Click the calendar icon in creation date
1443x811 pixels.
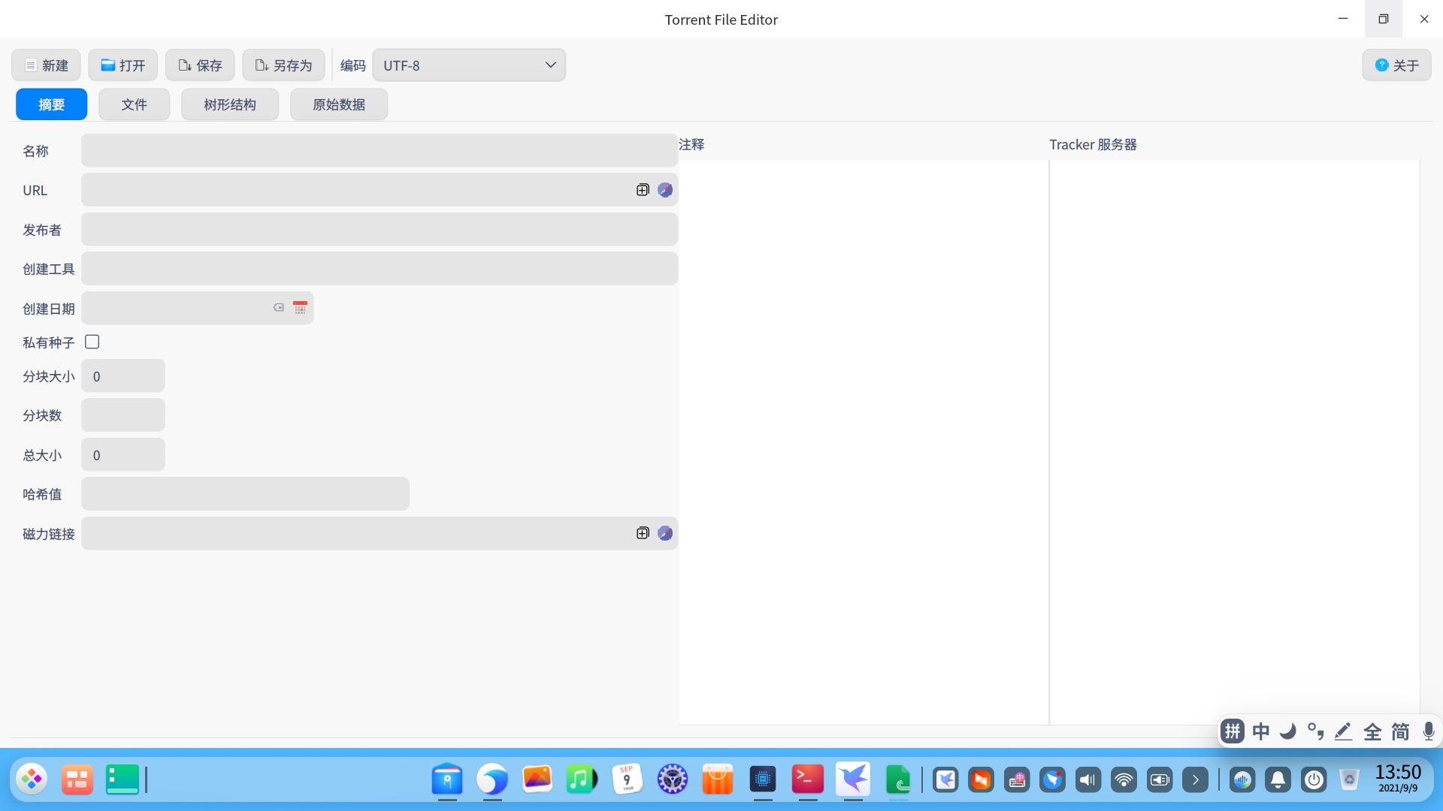click(300, 308)
